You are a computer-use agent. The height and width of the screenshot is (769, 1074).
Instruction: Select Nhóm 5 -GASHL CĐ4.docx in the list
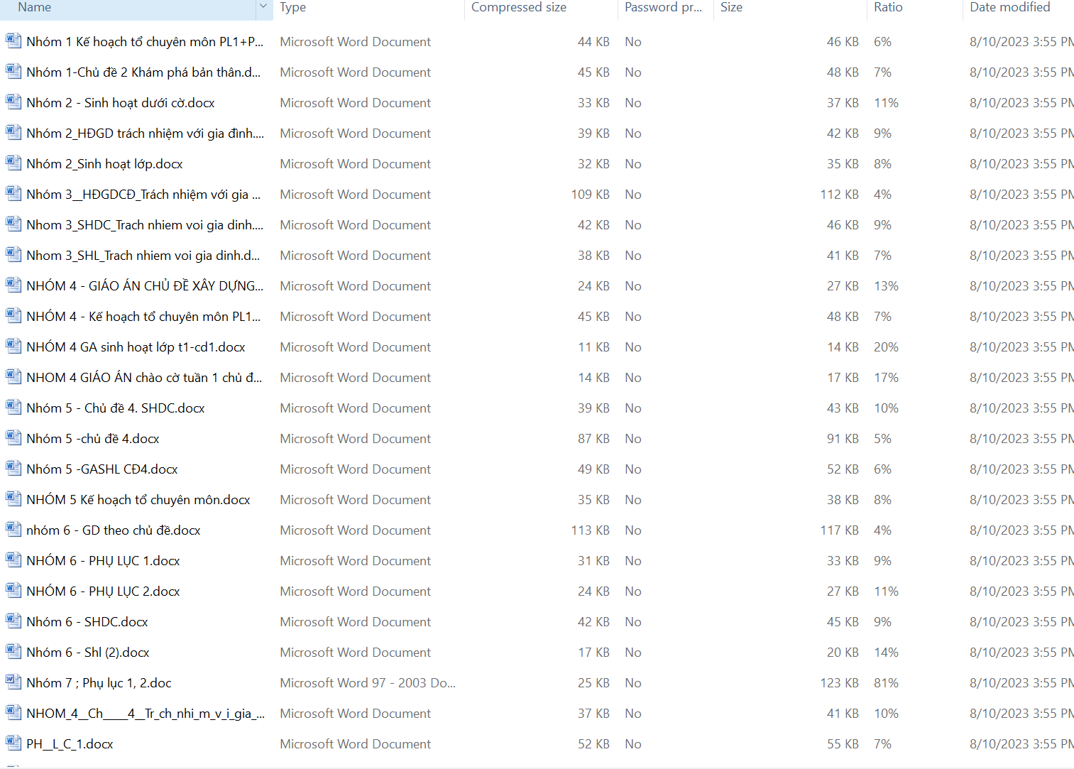click(x=102, y=469)
